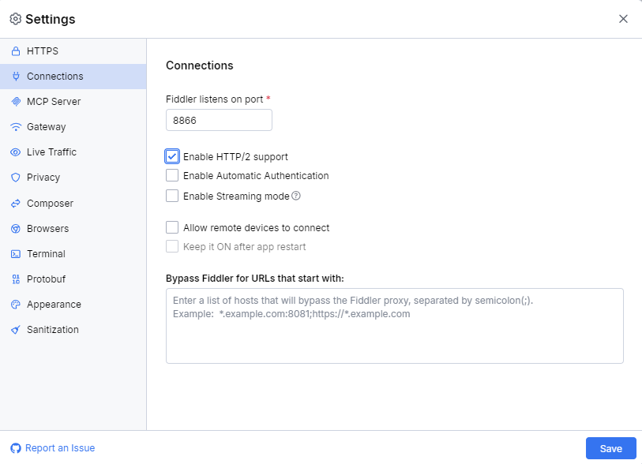Click the Browsers globe icon

17,228
